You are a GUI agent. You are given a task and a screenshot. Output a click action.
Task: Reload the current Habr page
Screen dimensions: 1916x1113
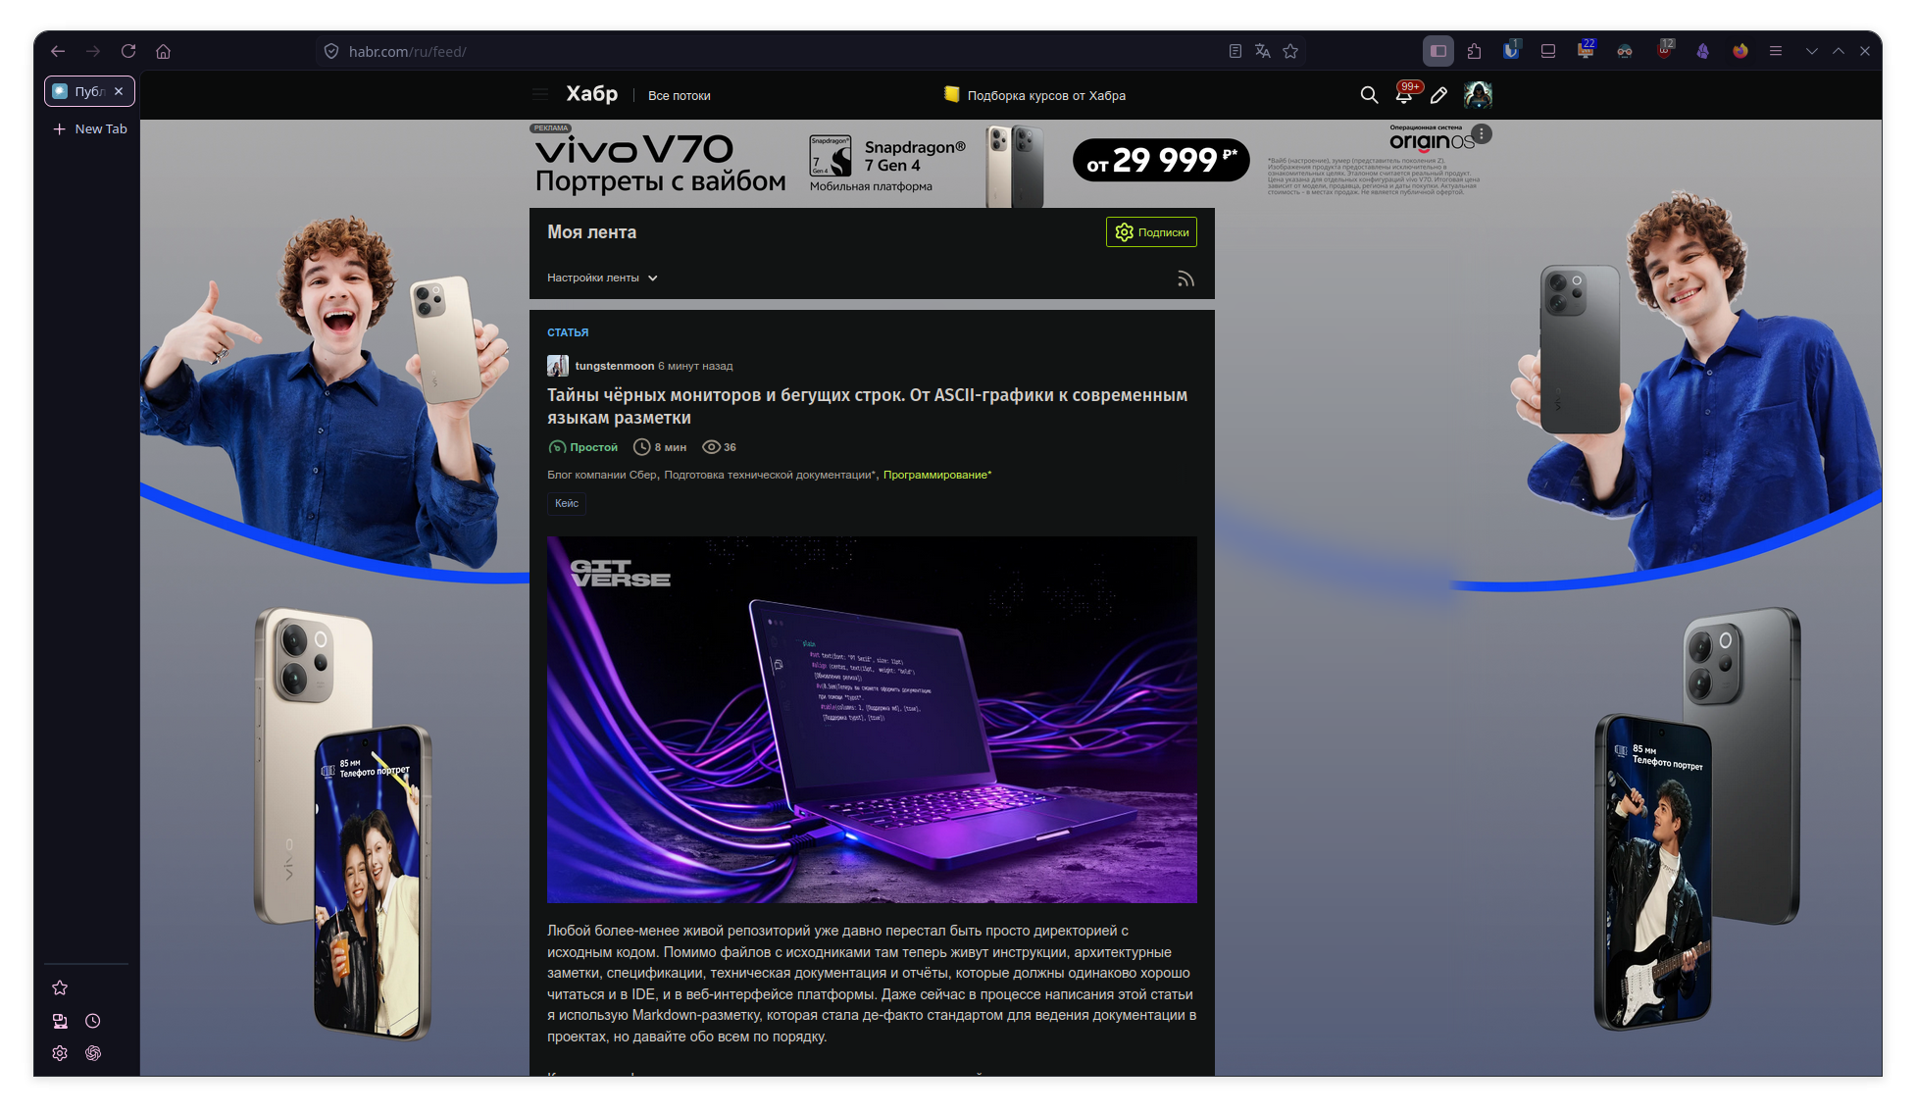coord(128,51)
